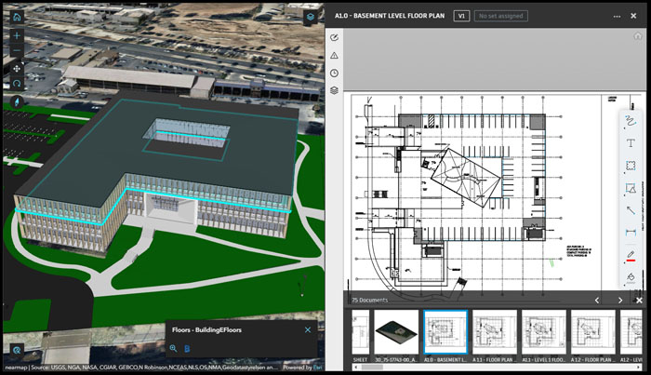Click the Home view button on map
651x375 pixels.
pos(17,17)
